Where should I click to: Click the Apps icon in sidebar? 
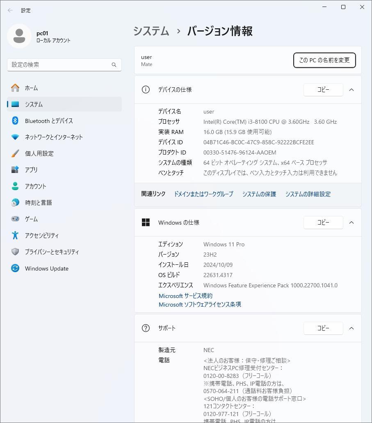pyautogui.click(x=15, y=170)
